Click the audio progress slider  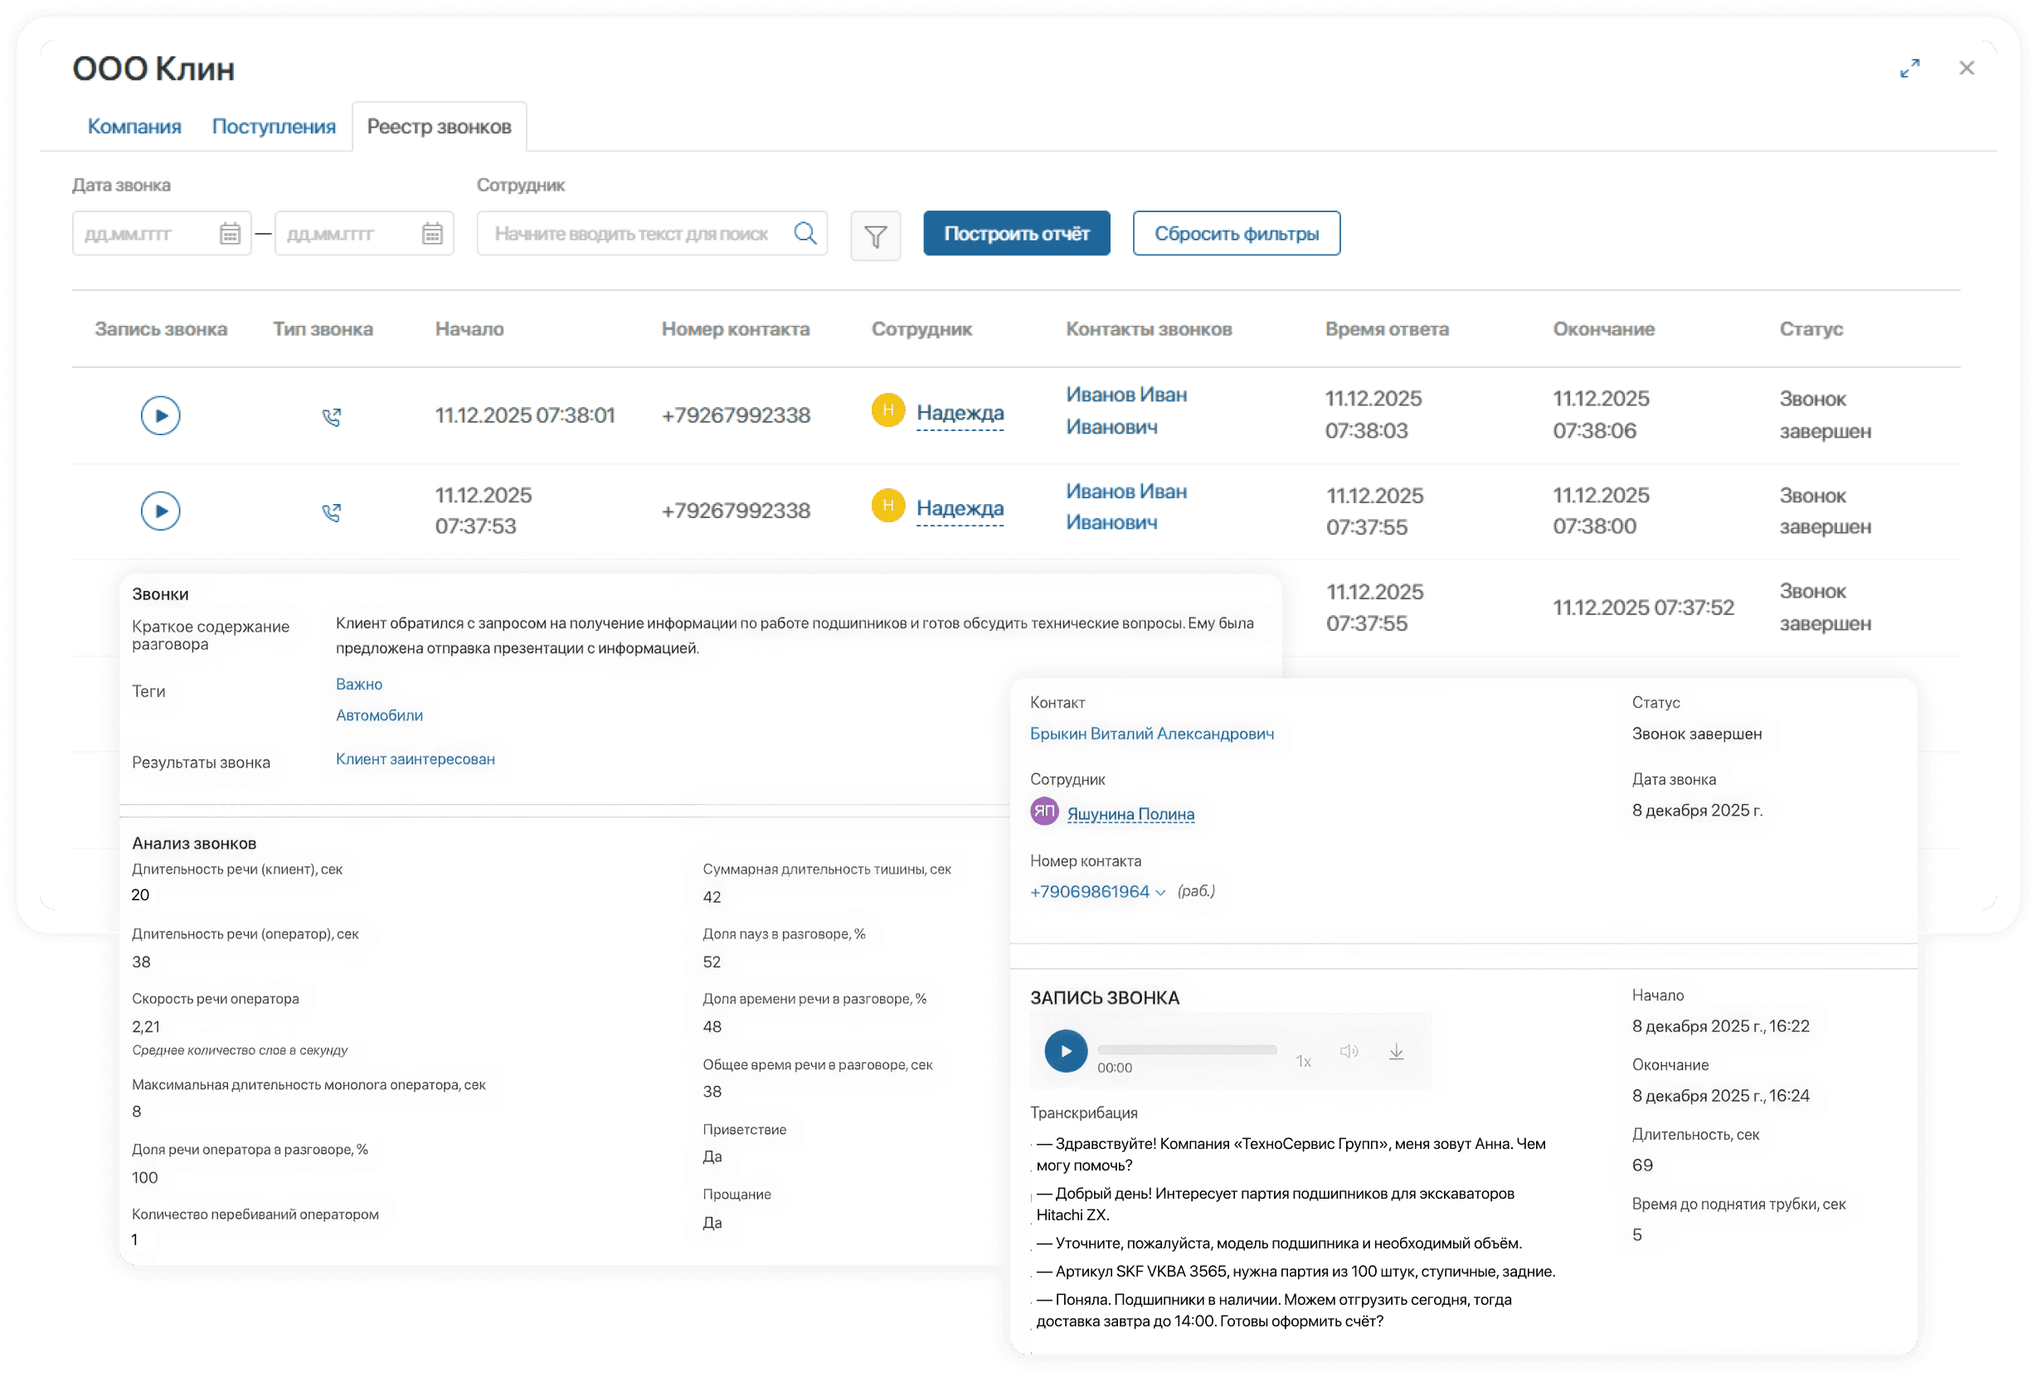pos(1189,1049)
